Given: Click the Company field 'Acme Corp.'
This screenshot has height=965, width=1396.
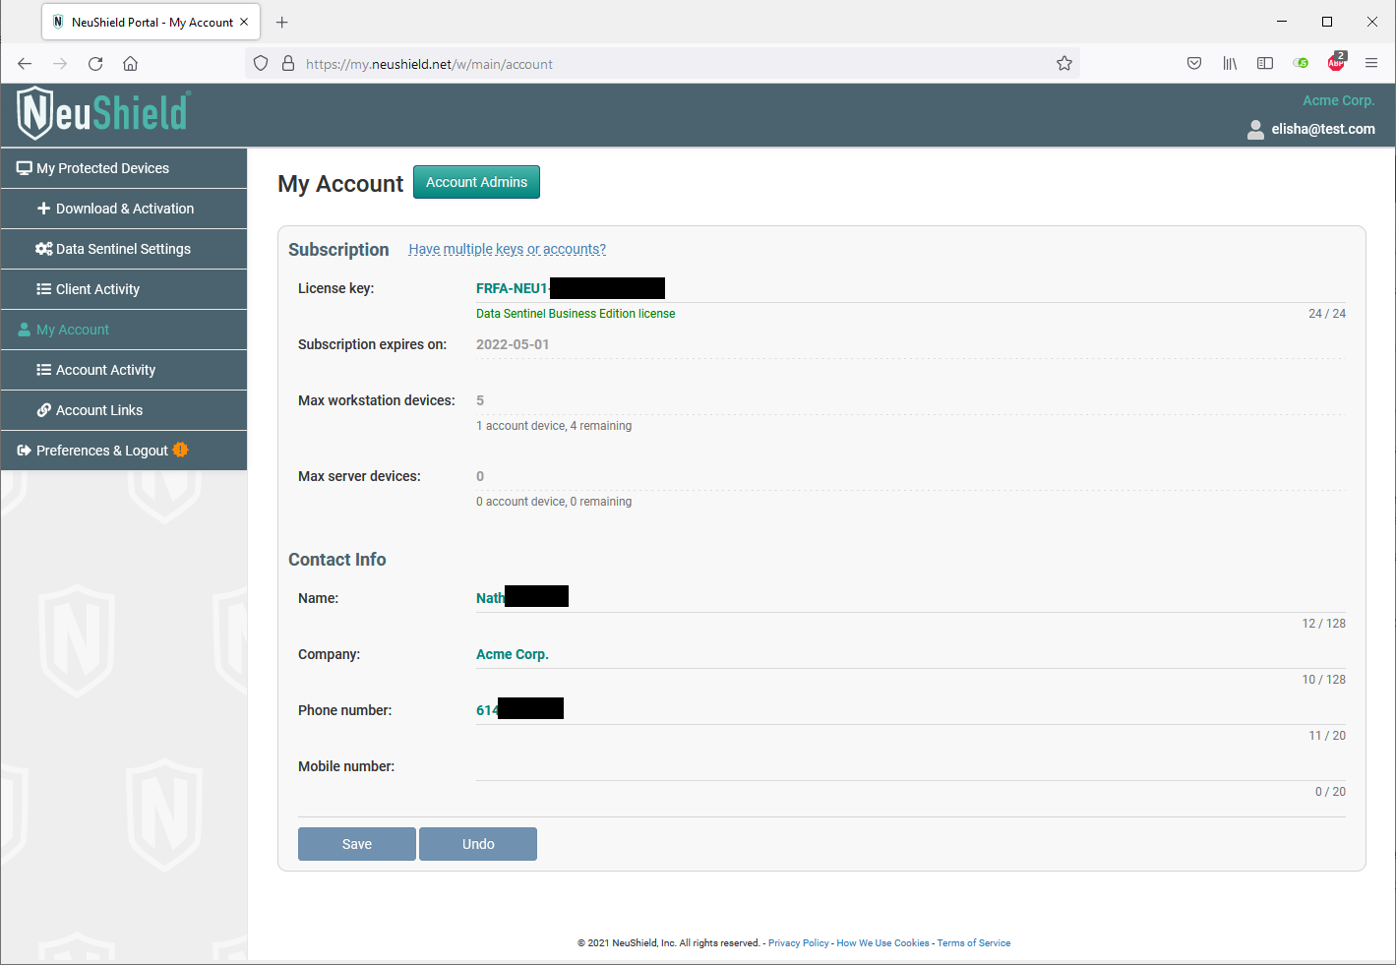Looking at the screenshot, I should [x=911, y=654].
